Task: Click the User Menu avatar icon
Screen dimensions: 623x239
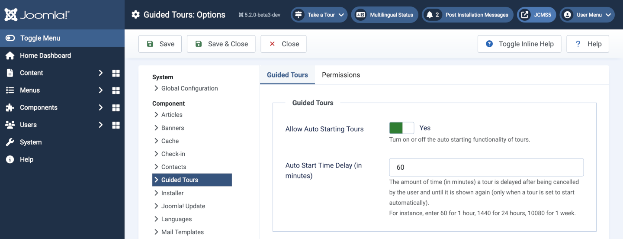Action: (568, 15)
